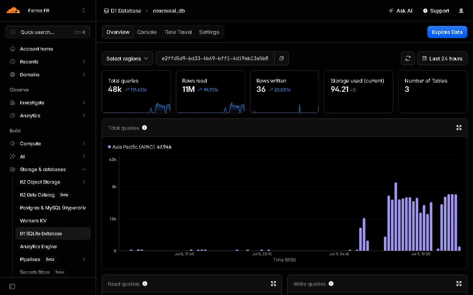Open R2 Object Storage
The image size is (473, 295).
coord(40,182)
